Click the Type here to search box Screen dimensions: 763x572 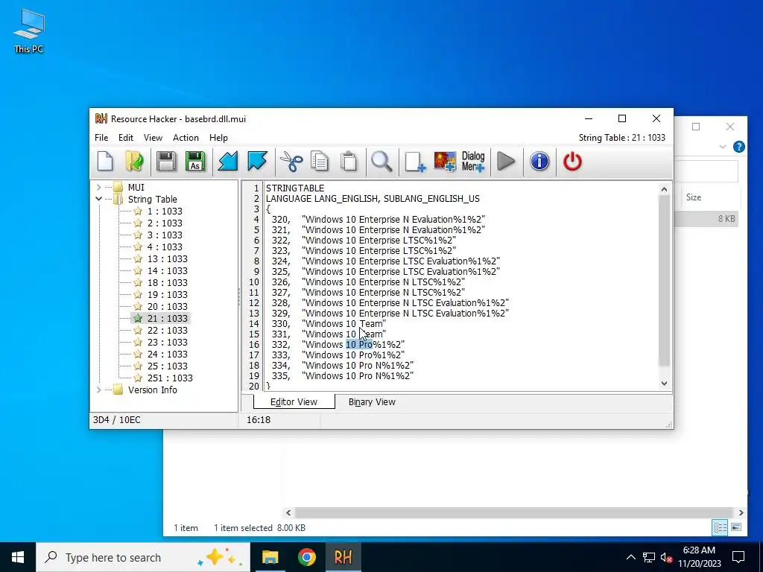[x=143, y=557]
